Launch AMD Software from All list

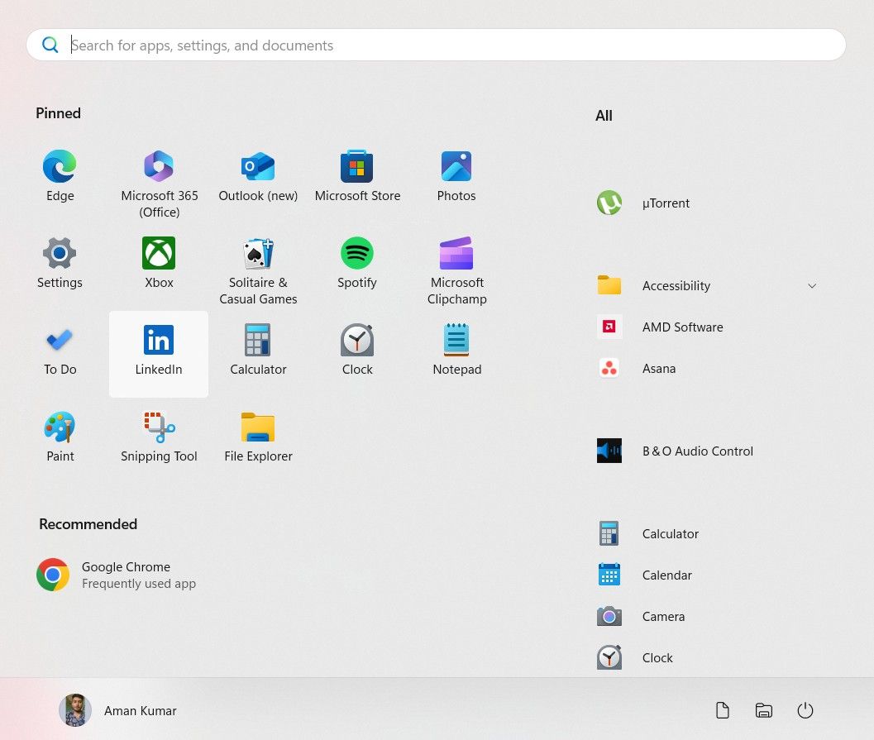coord(708,327)
